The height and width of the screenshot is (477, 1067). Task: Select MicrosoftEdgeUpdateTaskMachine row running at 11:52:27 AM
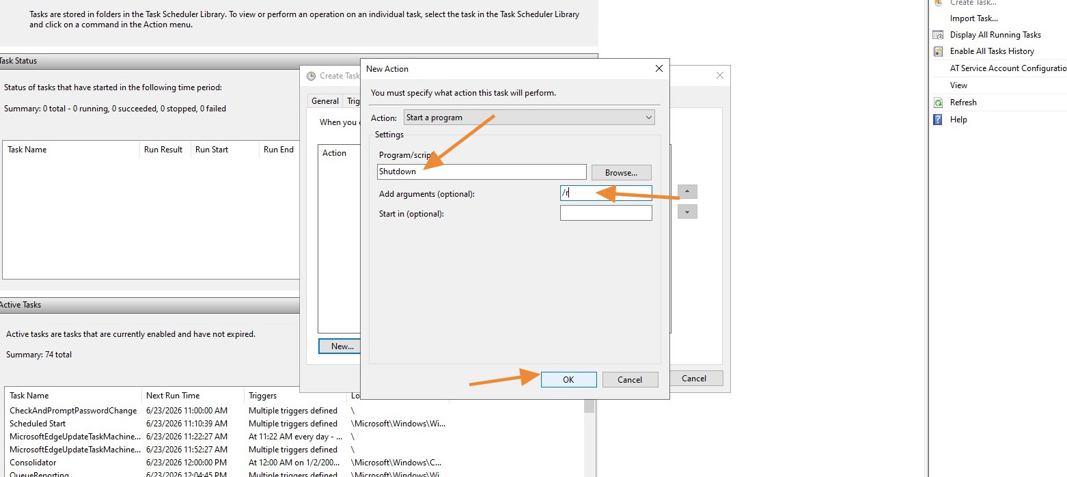[294, 450]
